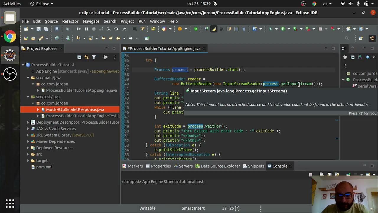Click the Debug bug toolbar icon

click(270, 29)
